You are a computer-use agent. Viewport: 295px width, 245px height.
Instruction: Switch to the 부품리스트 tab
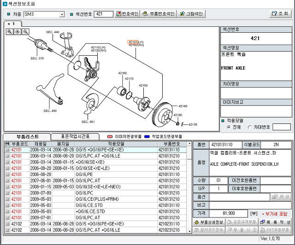click(27, 137)
